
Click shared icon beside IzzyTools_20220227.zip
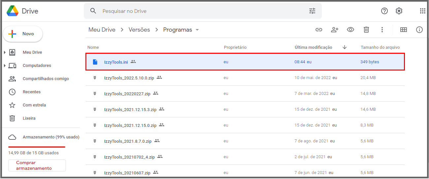pyautogui.click(x=156, y=93)
